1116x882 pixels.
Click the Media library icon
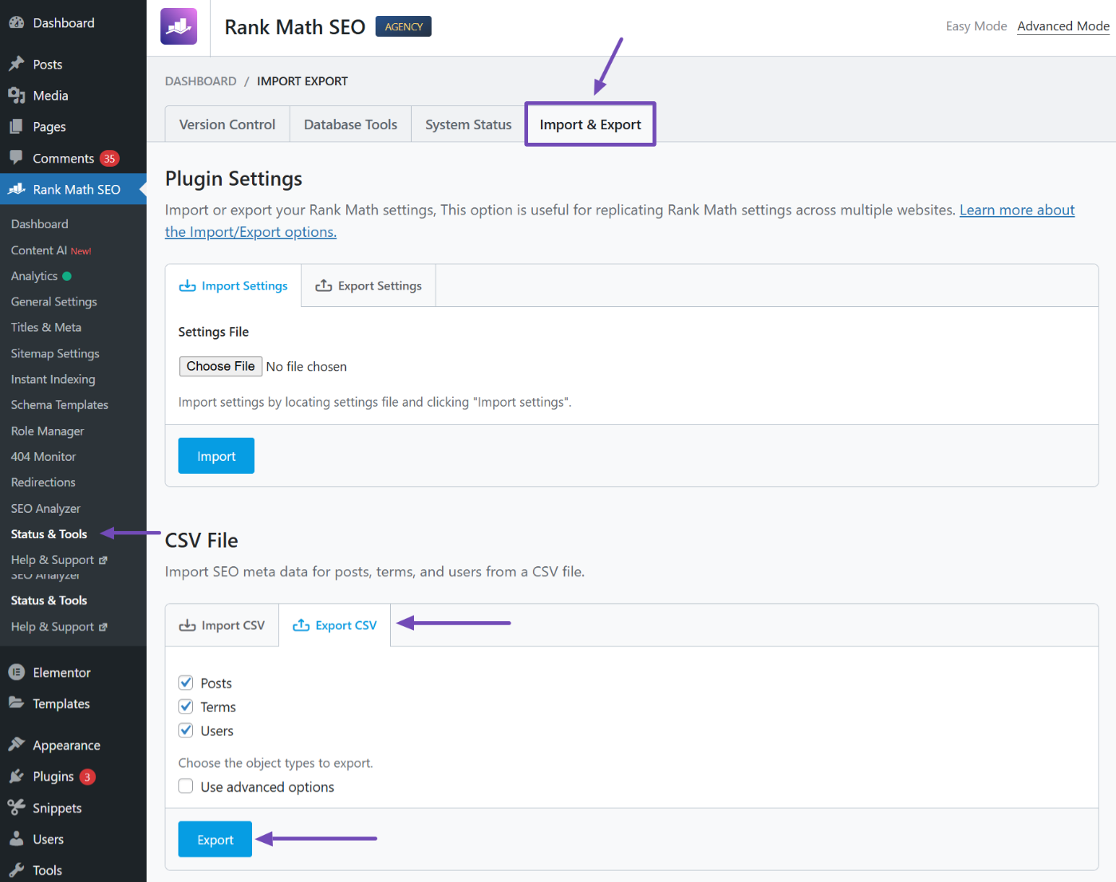16,96
